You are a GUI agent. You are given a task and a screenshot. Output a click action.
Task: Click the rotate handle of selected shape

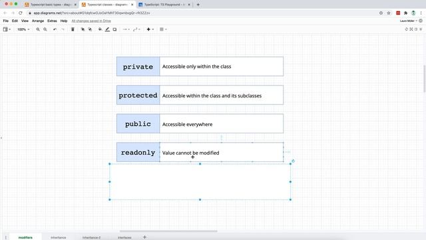pos(293,161)
